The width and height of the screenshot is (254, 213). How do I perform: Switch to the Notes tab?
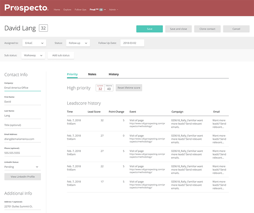pyautogui.click(x=92, y=74)
